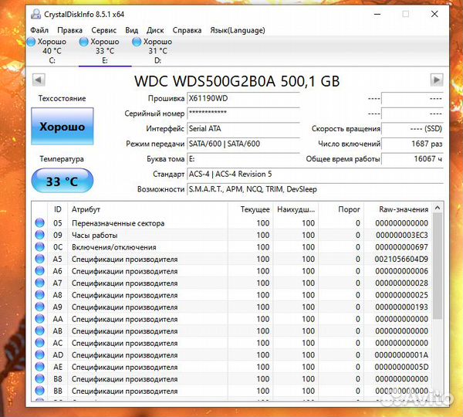
Task: Click status orb for attribute A5
Action: 39,259
